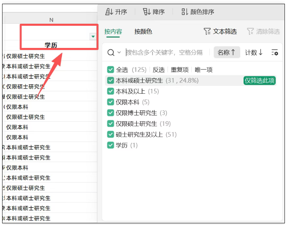Viewport: 287px width, 225px height.
Task: Open the filter settings icon next to 计数
Action: [x=274, y=52]
